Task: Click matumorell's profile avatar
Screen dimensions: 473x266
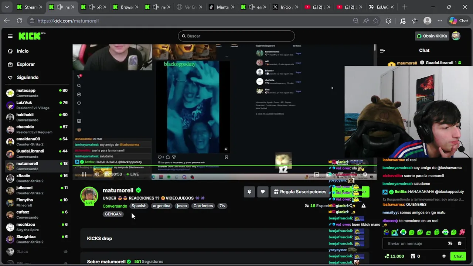Action: (89, 196)
